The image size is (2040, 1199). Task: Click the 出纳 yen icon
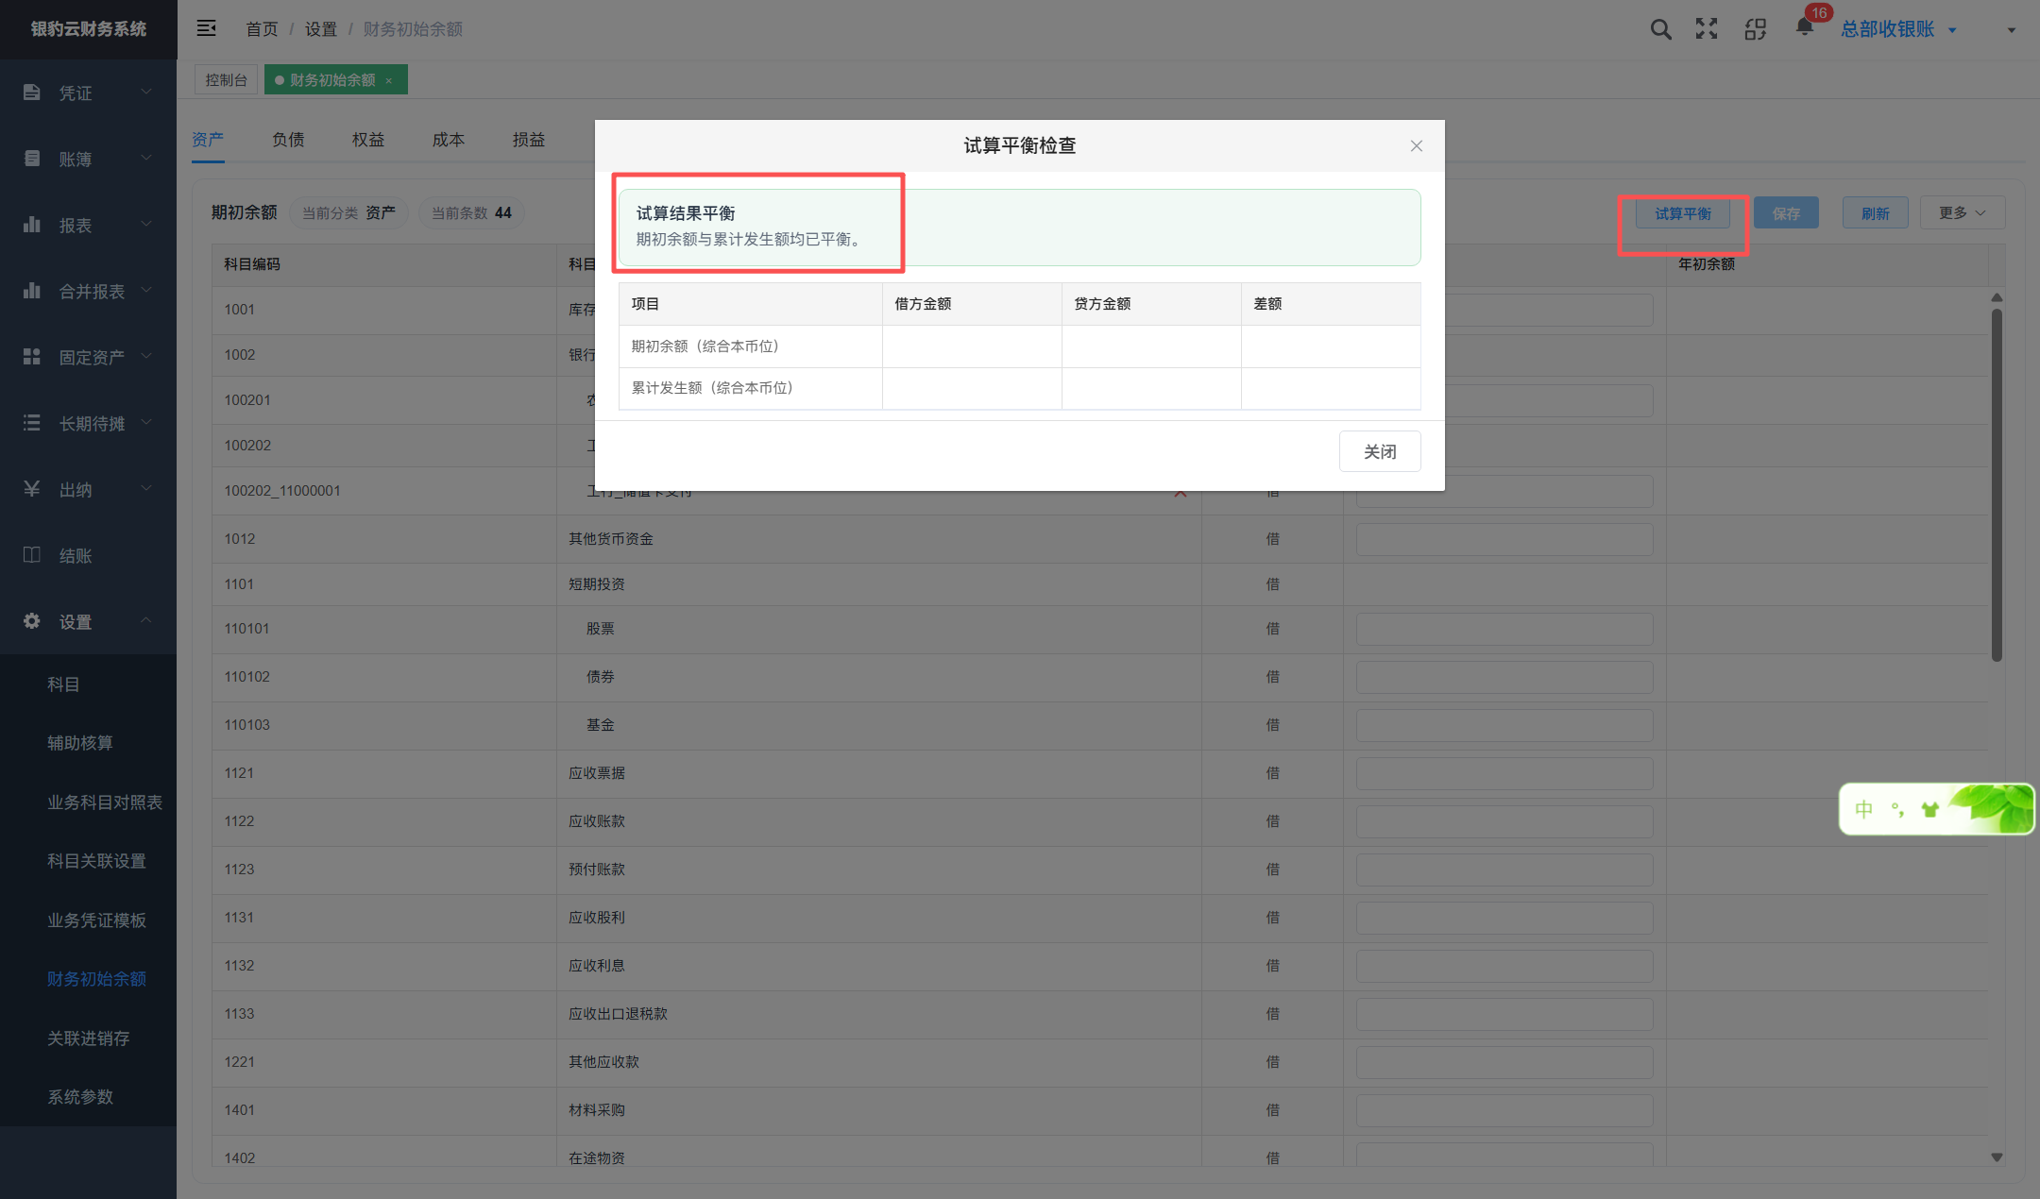pos(32,489)
